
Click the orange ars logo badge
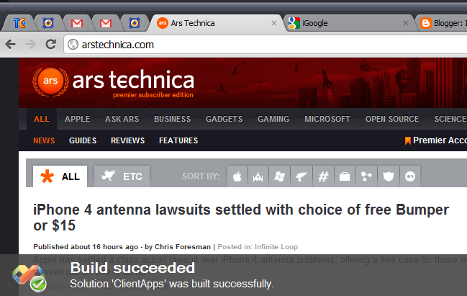(50, 81)
